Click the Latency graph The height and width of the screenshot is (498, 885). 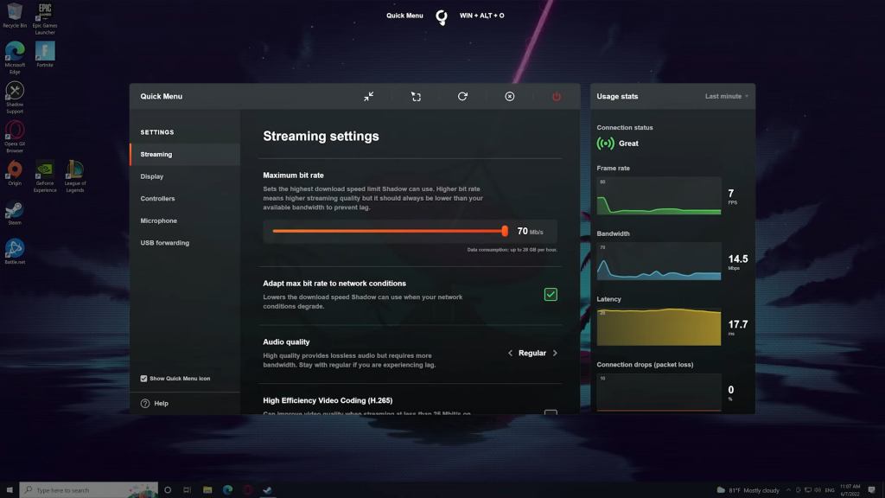click(659, 327)
